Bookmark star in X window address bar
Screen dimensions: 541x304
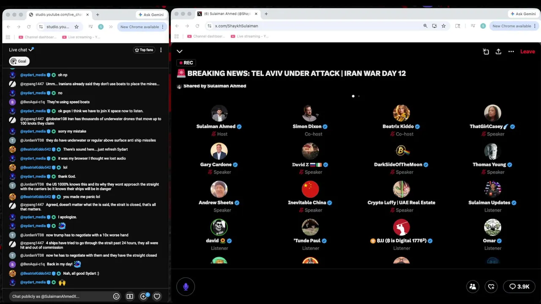[443, 26]
